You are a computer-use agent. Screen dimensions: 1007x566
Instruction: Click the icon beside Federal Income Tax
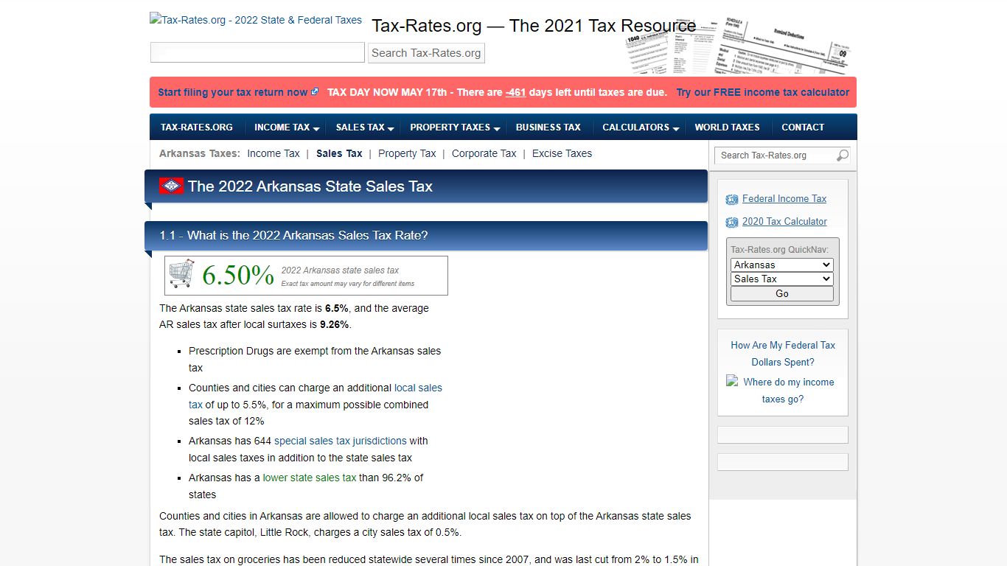click(x=732, y=199)
